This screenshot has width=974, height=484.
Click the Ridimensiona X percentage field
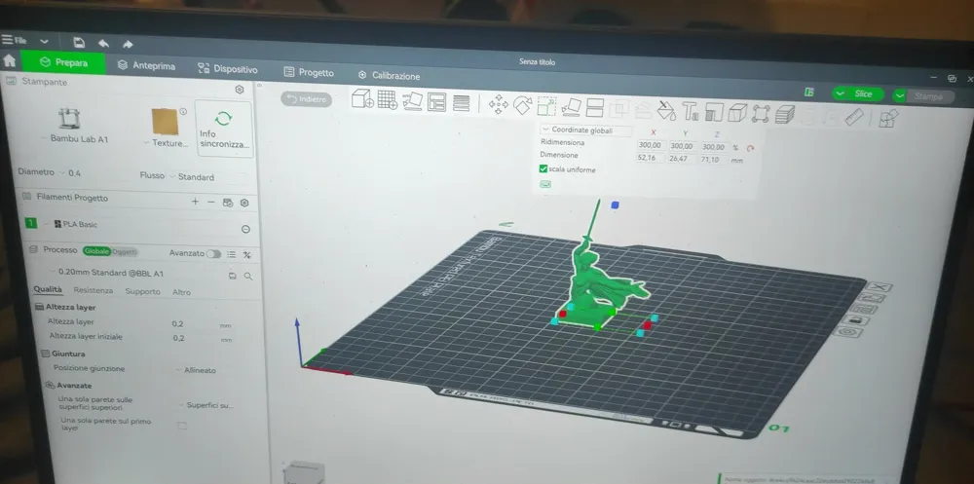(651, 146)
